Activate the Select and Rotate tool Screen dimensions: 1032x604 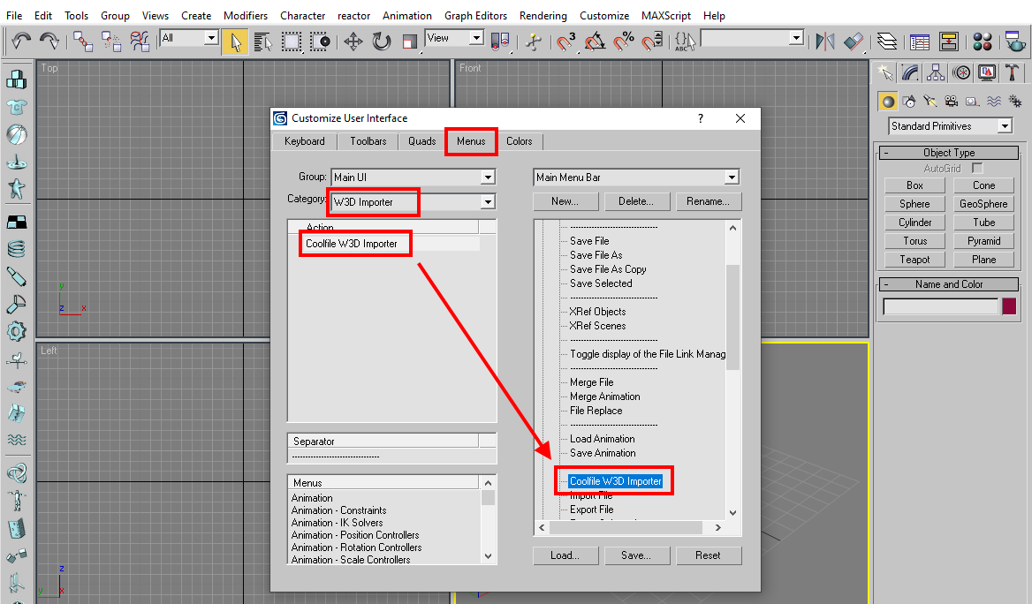tap(382, 42)
